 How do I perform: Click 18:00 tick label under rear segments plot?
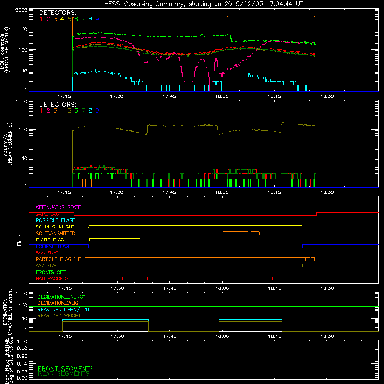coord(222,192)
